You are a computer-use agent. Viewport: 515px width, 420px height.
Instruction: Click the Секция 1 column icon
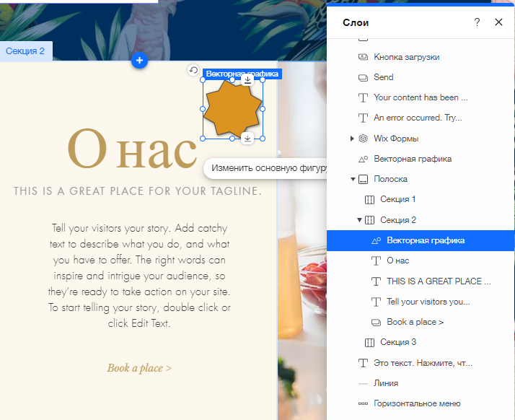point(369,199)
